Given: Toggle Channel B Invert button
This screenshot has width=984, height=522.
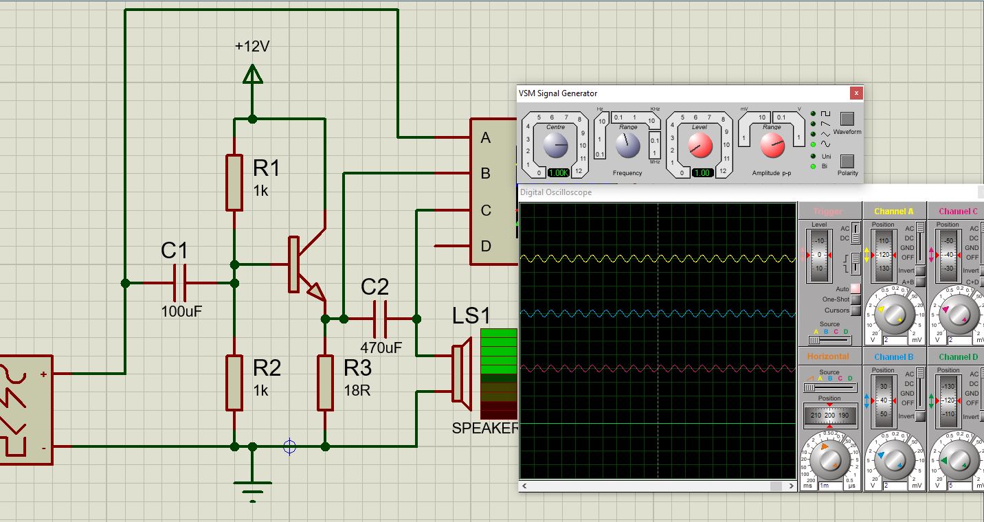Looking at the screenshot, I should coord(920,416).
